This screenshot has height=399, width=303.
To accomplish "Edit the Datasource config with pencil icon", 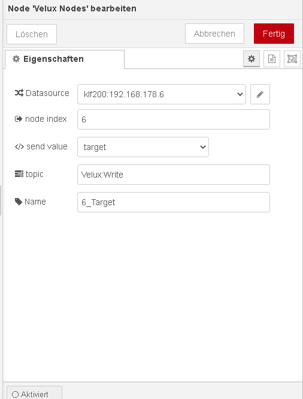I will coord(260,94).
